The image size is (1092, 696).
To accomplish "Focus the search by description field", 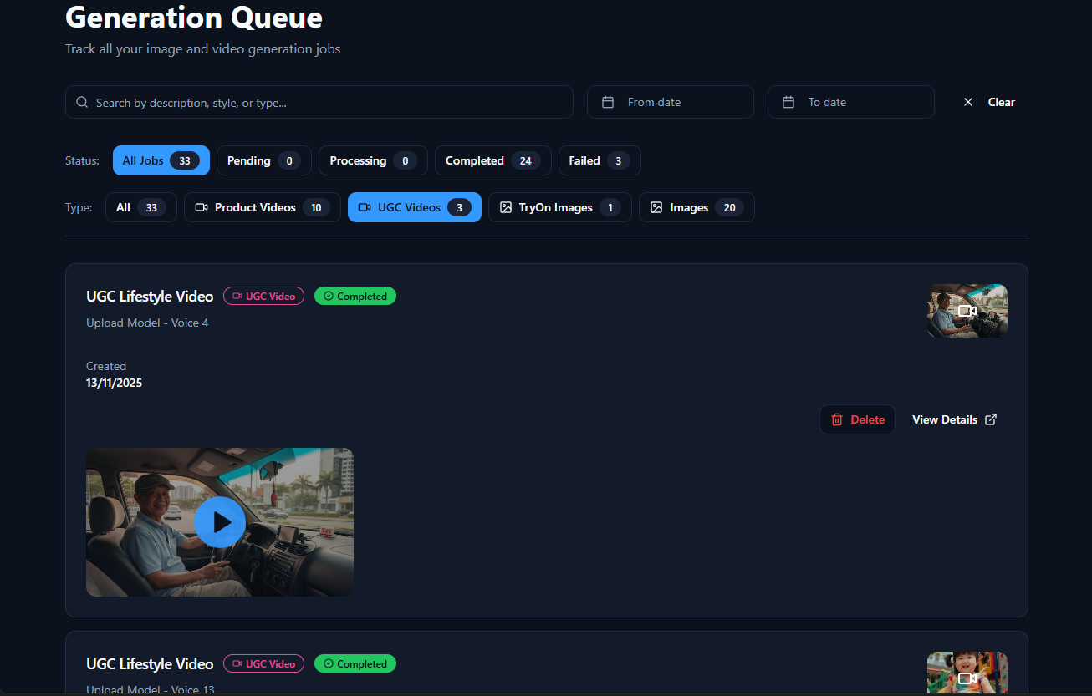I will pos(326,103).
